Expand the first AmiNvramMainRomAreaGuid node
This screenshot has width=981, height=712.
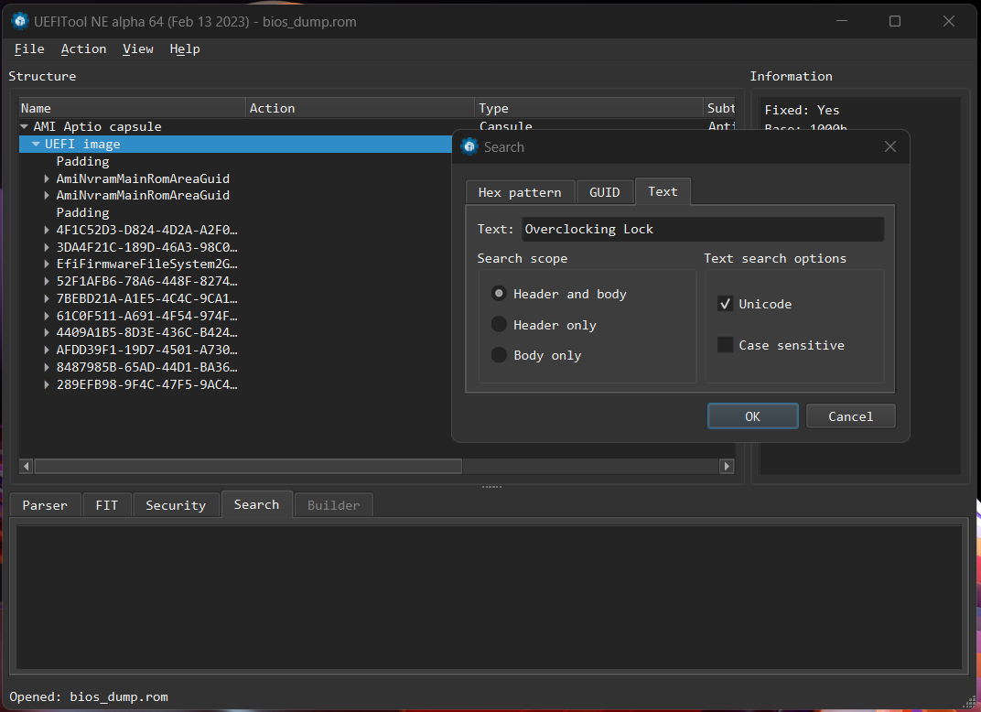tap(47, 178)
